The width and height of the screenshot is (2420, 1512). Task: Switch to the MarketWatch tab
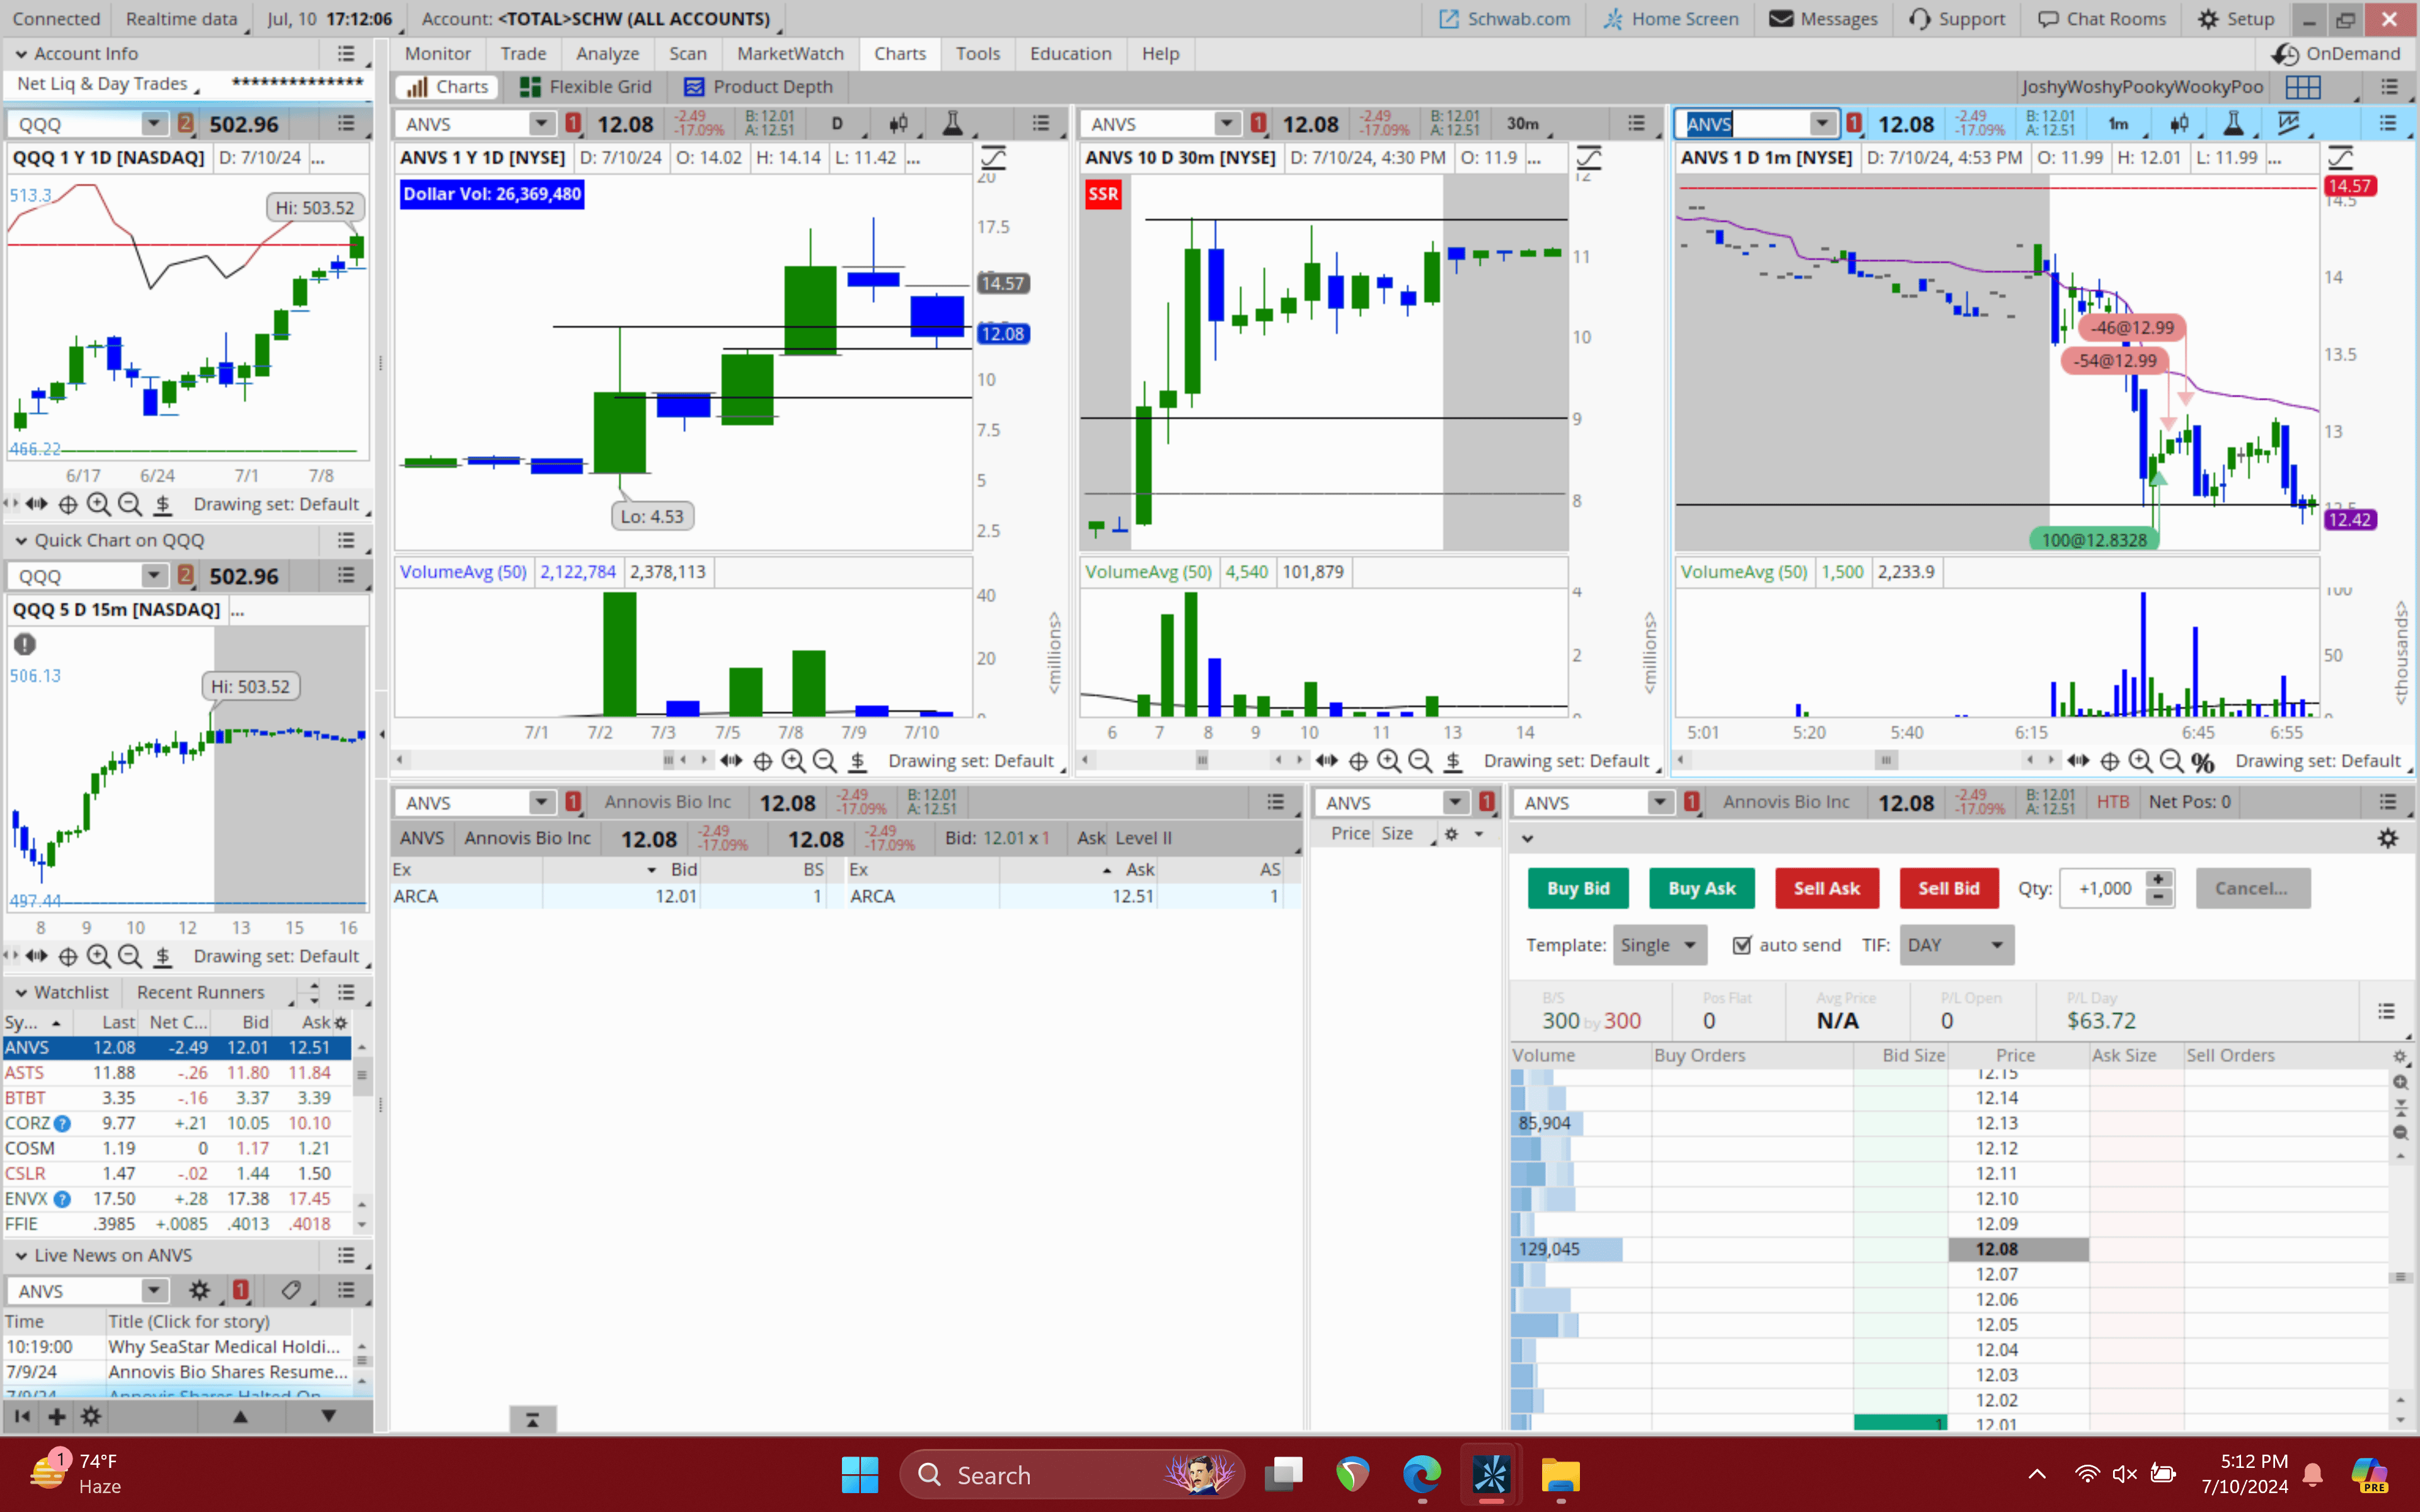(x=789, y=53)
